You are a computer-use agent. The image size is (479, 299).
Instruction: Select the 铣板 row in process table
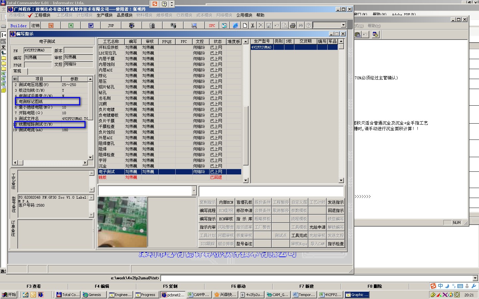pos(170,177)
